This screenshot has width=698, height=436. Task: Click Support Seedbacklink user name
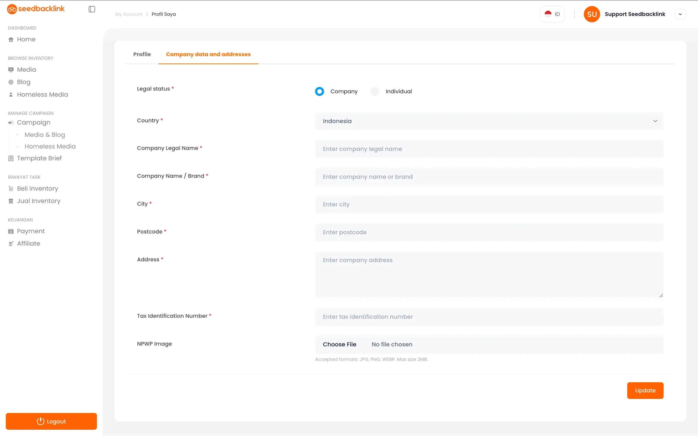tap(635, 14)
